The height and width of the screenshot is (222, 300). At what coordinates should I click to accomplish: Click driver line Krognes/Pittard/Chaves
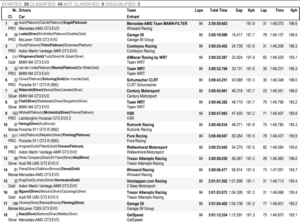tap(51, 146)
